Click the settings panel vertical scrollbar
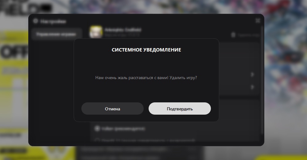 262,80
